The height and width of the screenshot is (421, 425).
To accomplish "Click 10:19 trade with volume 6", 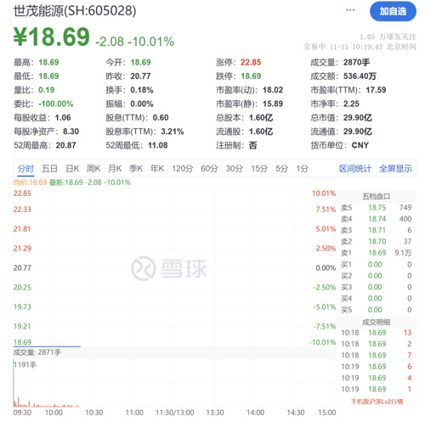I will pos(377,367).
